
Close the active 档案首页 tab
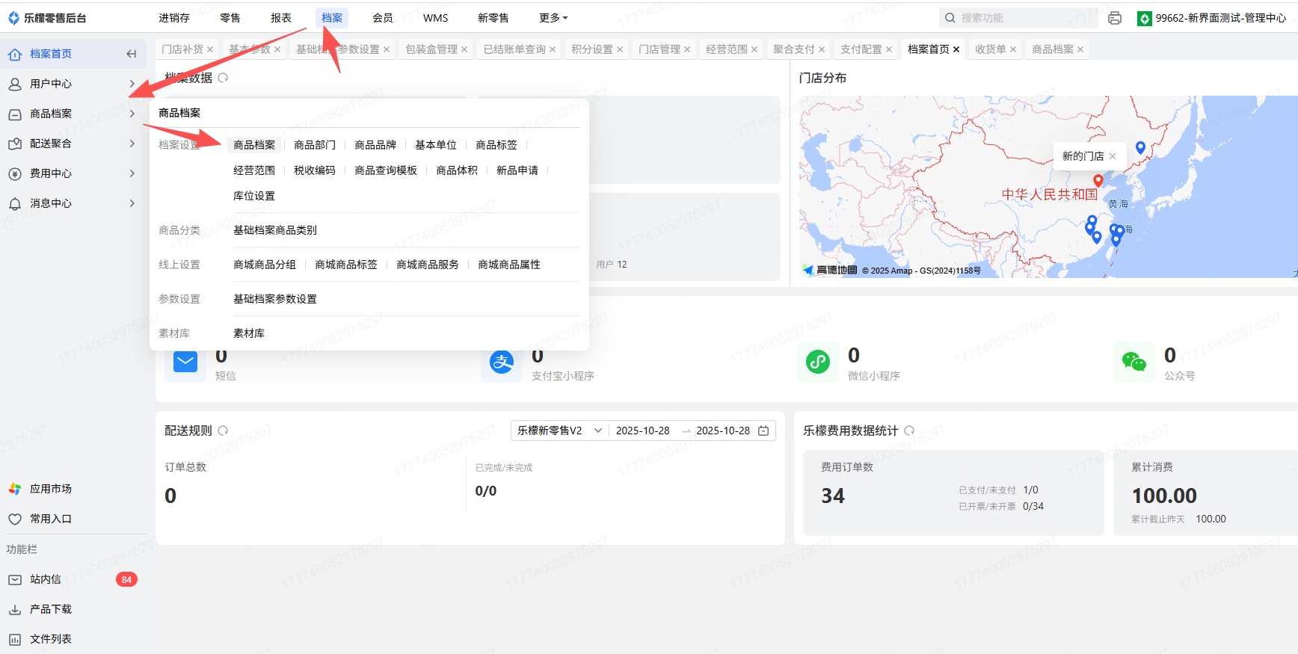click(956, 50)
